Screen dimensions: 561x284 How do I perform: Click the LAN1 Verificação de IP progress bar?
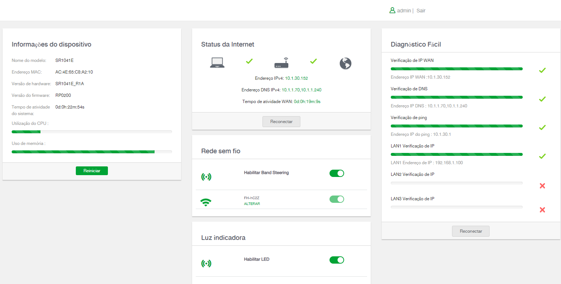[457, 154]
